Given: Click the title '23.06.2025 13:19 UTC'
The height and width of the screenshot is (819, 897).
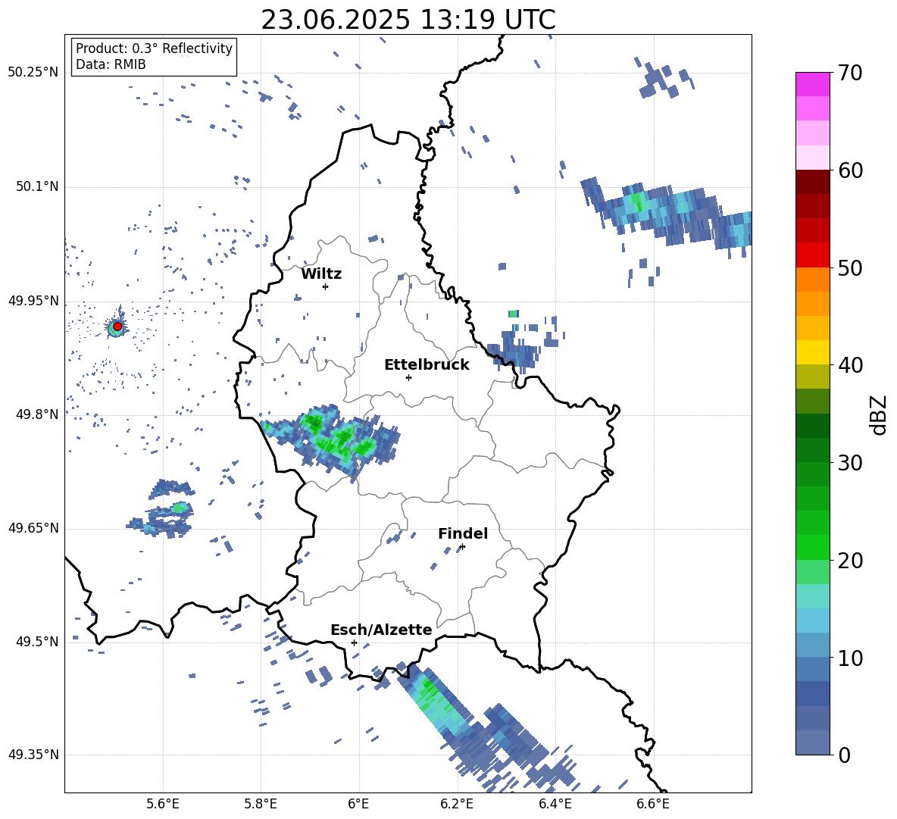Looking at the screenshot, I should (408, 20).
